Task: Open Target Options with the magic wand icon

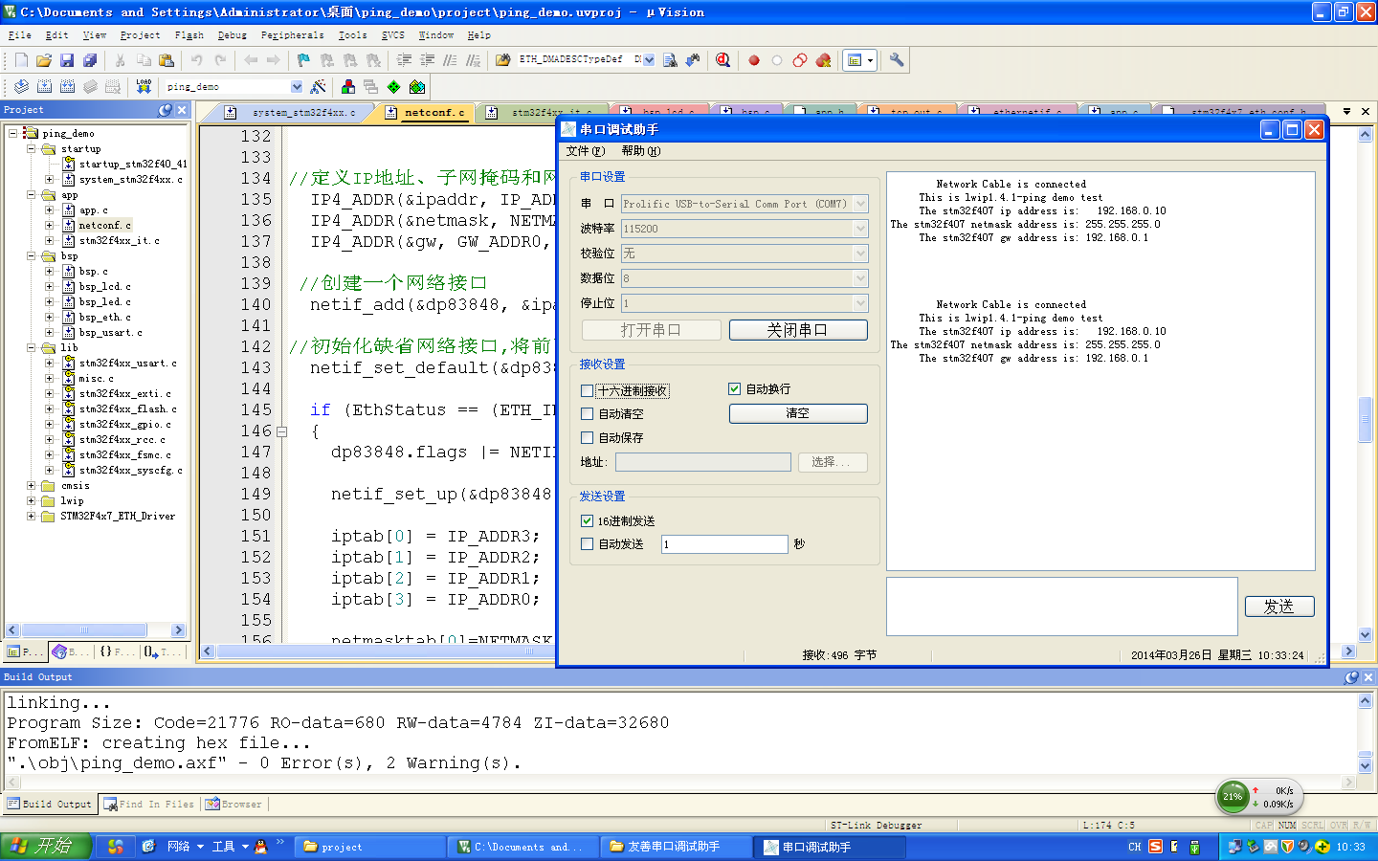Action: [x=319, y=87]
